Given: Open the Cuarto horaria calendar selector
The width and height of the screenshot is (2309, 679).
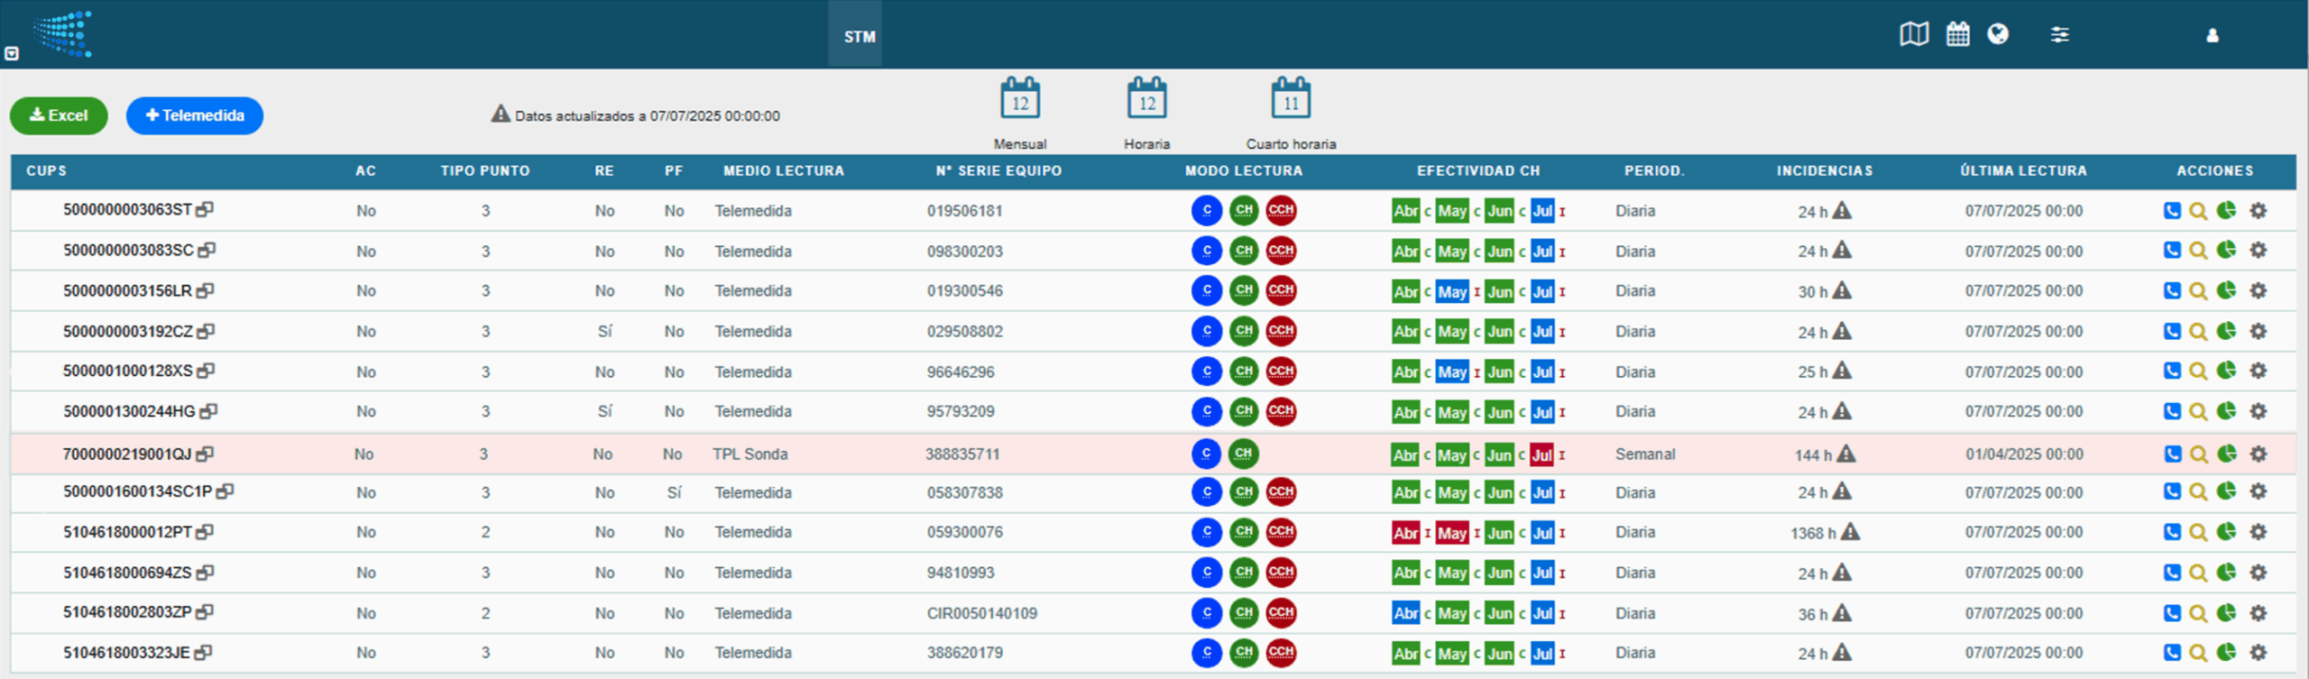Looking at the screenshot, I should pyautogui.click(x=1291, y=99).
